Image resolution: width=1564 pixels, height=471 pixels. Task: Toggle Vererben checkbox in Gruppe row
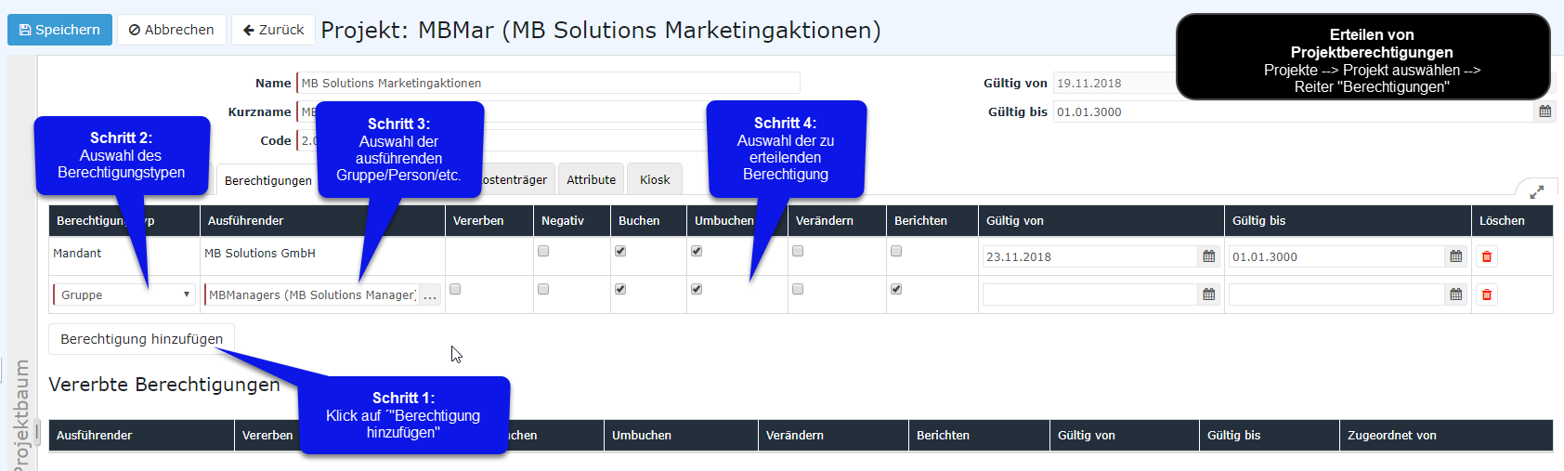click(455, 289)
